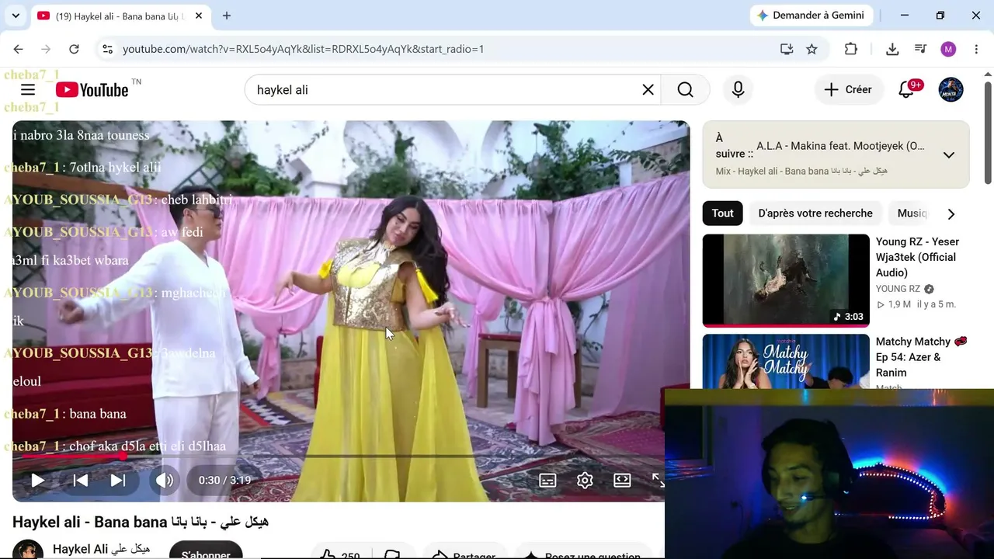Open the tab search dropdown

[x=16, y=16]
